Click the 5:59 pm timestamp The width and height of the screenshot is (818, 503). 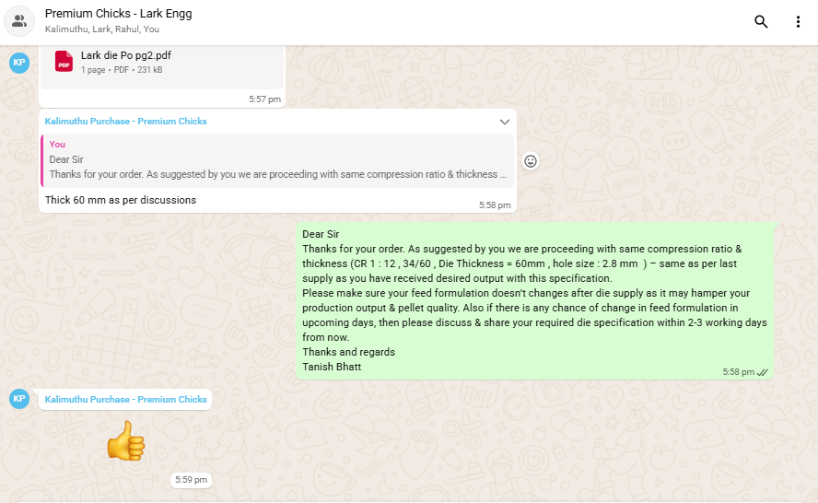point(191,480)
